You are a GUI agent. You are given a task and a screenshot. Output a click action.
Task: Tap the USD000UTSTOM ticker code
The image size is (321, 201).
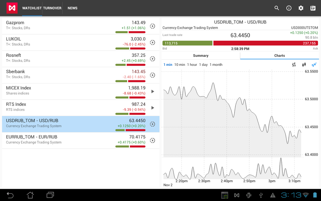click(304, 28)
